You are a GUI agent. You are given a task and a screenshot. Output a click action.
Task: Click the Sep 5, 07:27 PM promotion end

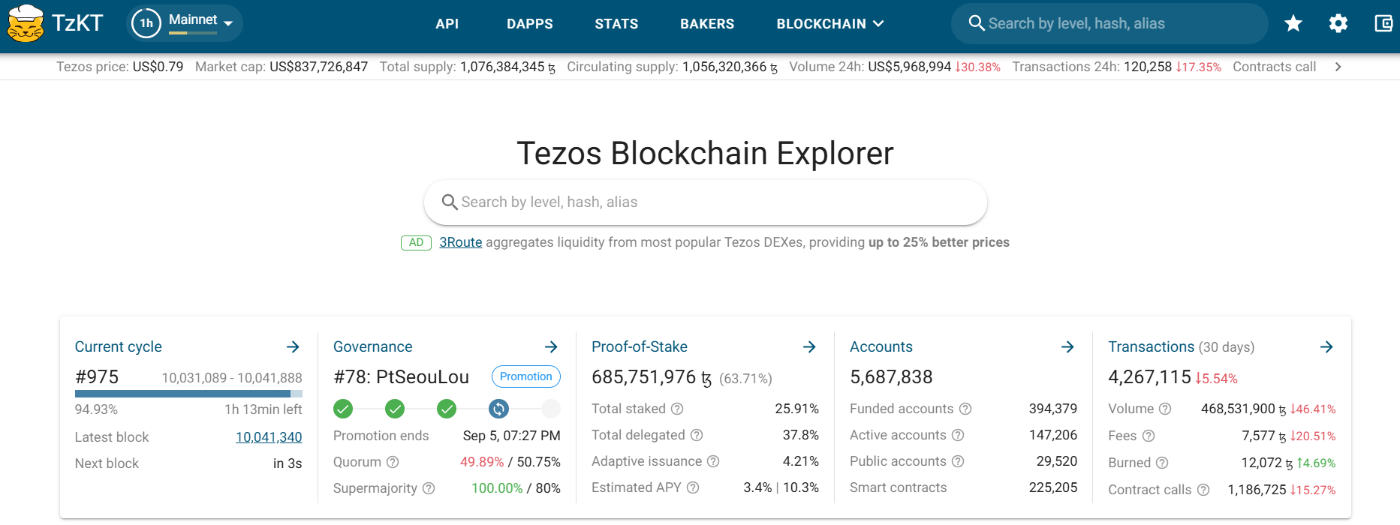[512, 436]
